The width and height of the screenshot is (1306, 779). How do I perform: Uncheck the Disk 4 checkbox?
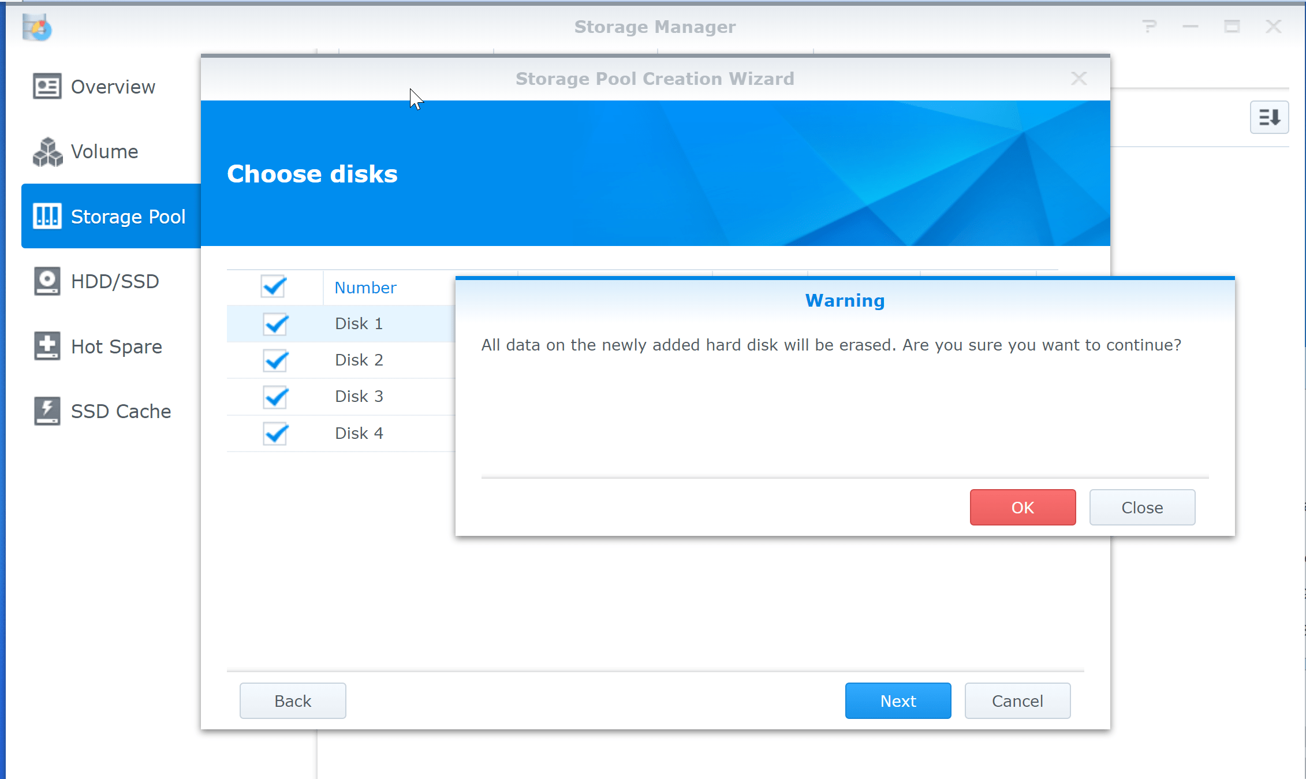(275, 433)
